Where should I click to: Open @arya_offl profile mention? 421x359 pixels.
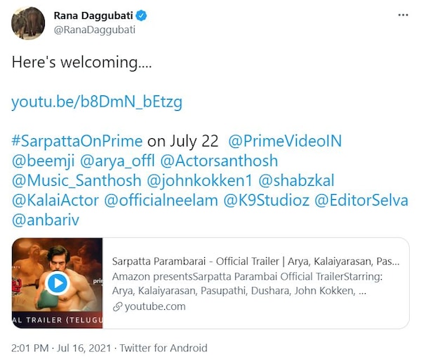tap(117, 161)
